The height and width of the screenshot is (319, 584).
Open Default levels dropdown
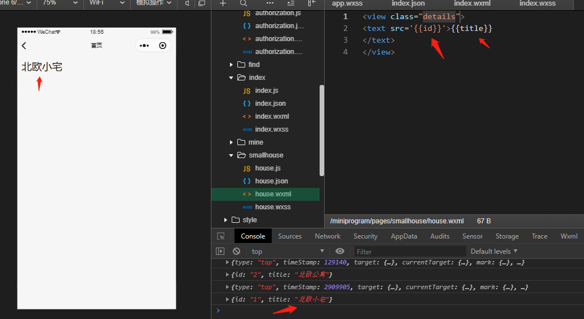494,251
